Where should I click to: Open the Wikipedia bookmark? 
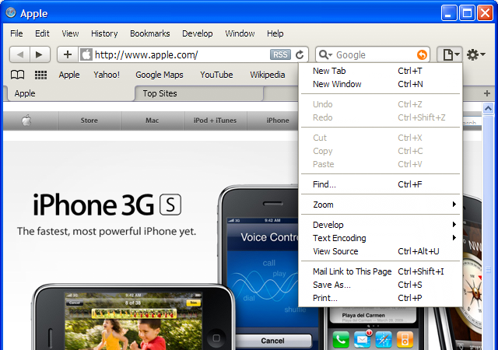tap(268, 75)
